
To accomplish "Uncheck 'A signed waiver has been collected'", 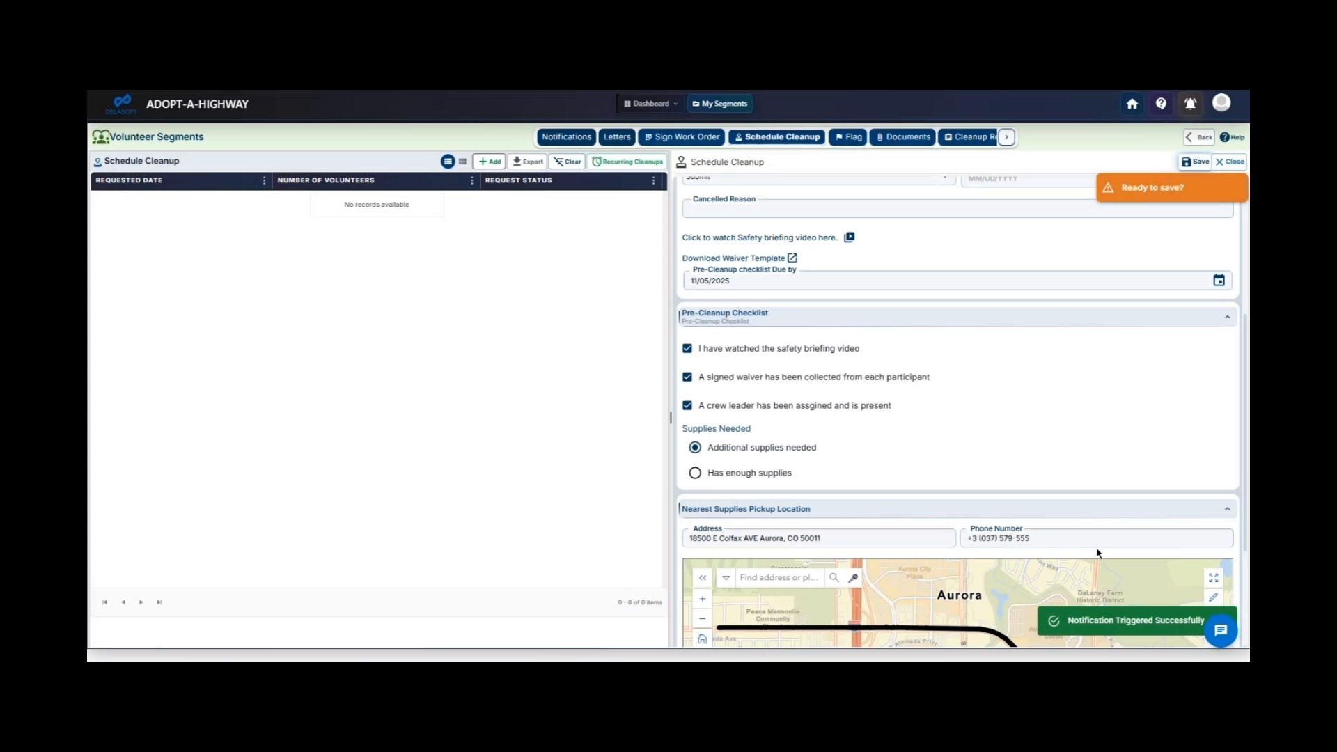I will pyautogui.click(x=687, y=377).
